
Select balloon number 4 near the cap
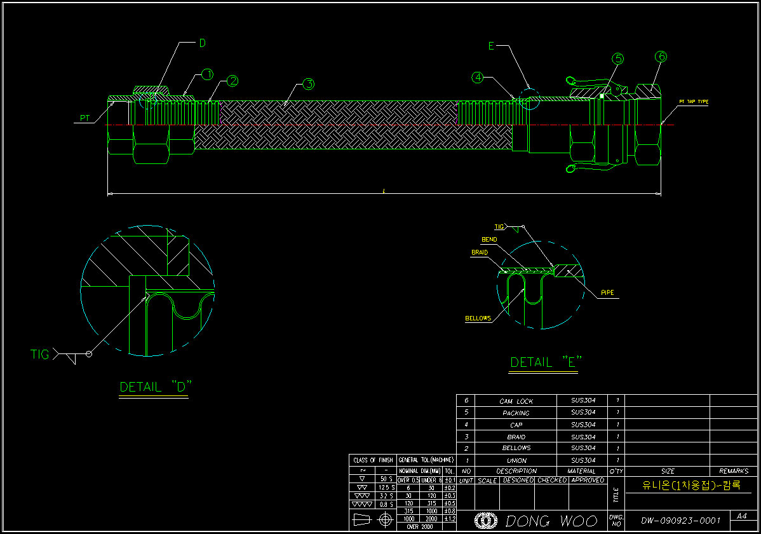click(x=478, y=77)
